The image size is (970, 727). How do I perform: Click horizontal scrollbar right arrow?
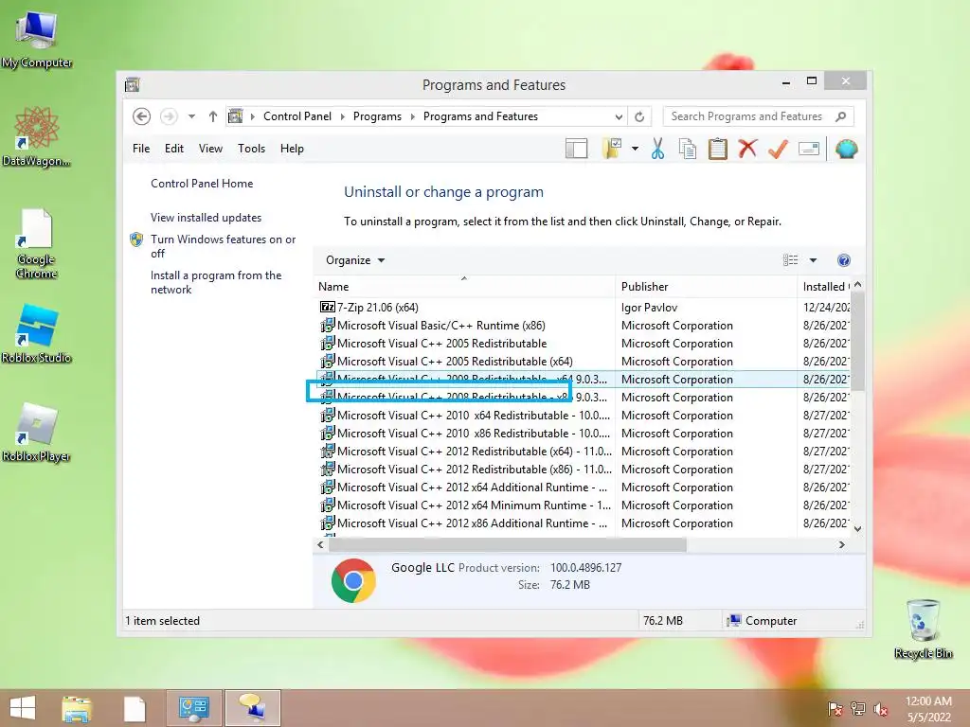(x=841, y=544)
